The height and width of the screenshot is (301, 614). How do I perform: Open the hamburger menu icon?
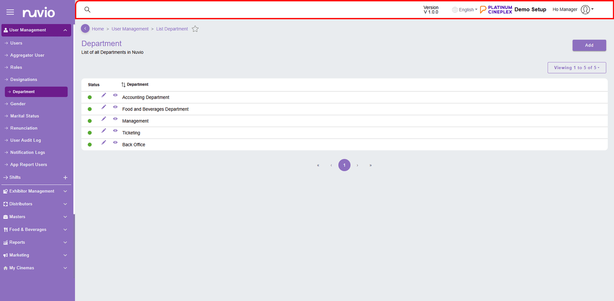click(10, 12)
